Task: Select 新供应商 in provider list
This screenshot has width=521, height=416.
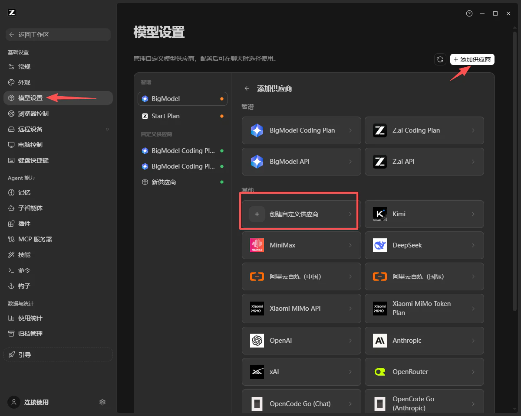Action: click(183, 182)
